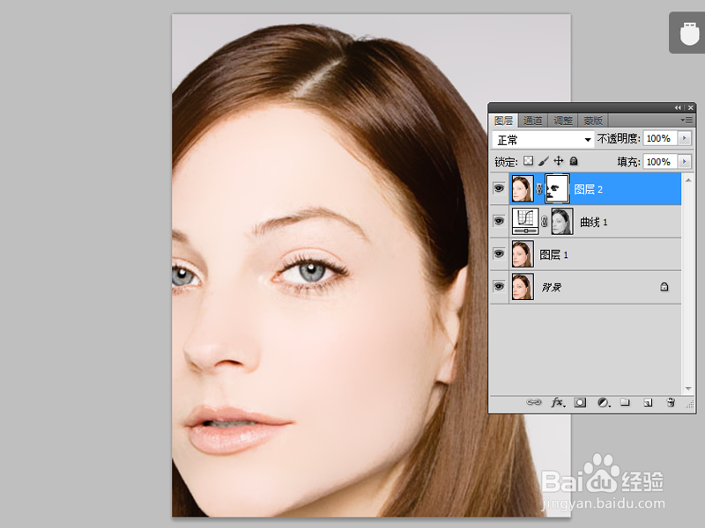Open the 填充 fill slider arrow
The width and height of the screenshot is (705, 528).
pyautogui.click(x=685, y=161)
